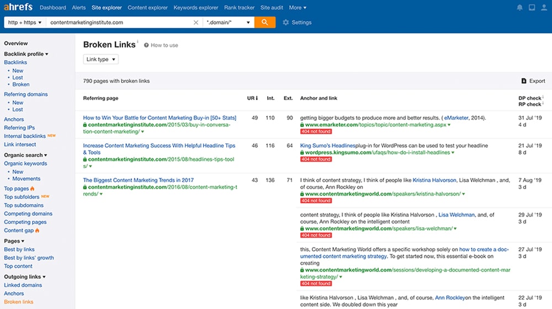This screenshot has height=309, width=552.
Task: Open notifications bell icon
Action: [519, 8]
